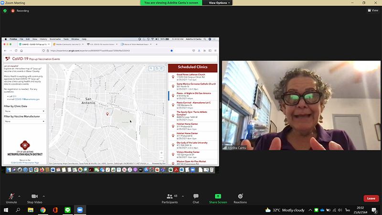Click Firefox menu in shared Mac menu bar

click(x=13, y=39)
